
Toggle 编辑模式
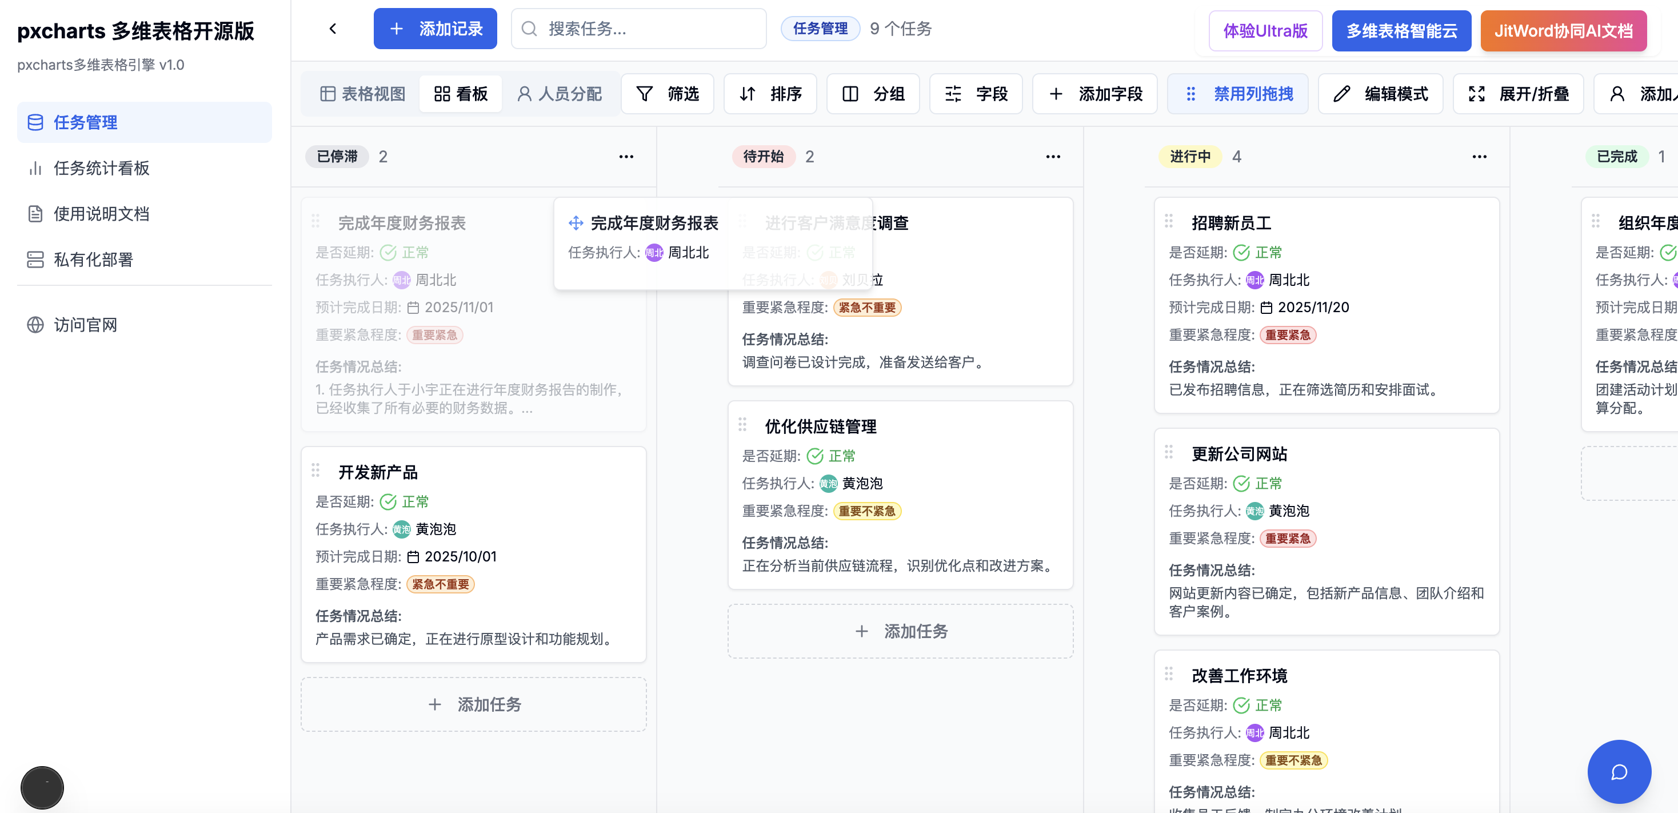coord(1380,94)
